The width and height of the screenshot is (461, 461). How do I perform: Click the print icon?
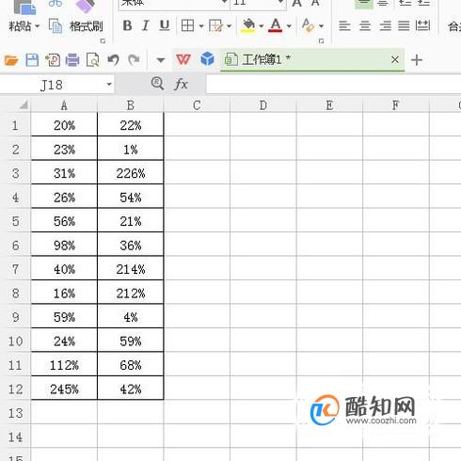point(72,59)
